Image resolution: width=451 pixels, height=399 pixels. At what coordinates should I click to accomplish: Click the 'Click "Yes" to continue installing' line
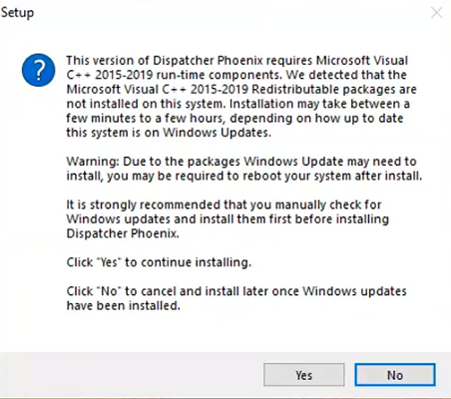point(159,262)
